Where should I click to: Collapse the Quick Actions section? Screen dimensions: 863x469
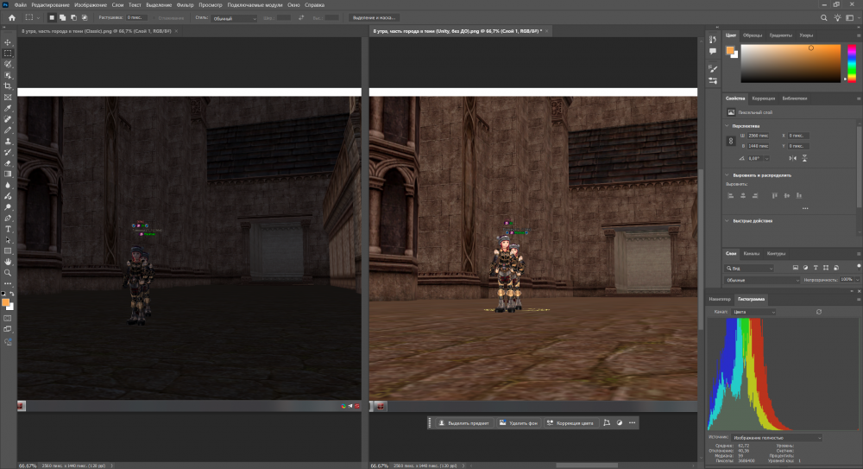click(x=727, y=221)
